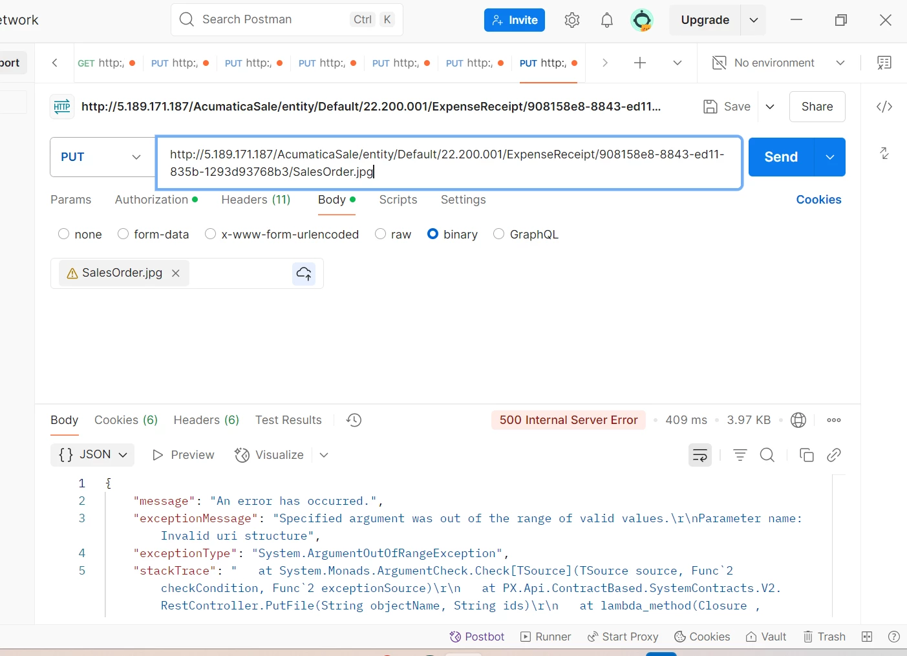Viewport: 907px width, 656px height.
Task: Select the raw body option
Action: coord(380,234)
